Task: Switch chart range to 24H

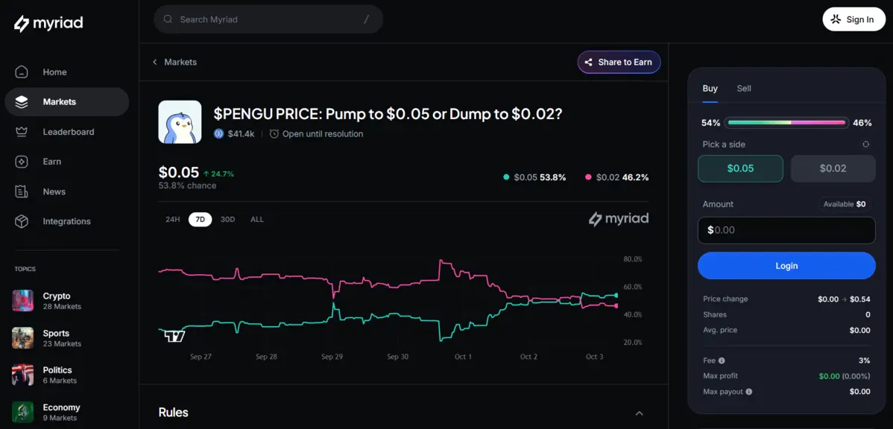Action: (x=173, y=220)
